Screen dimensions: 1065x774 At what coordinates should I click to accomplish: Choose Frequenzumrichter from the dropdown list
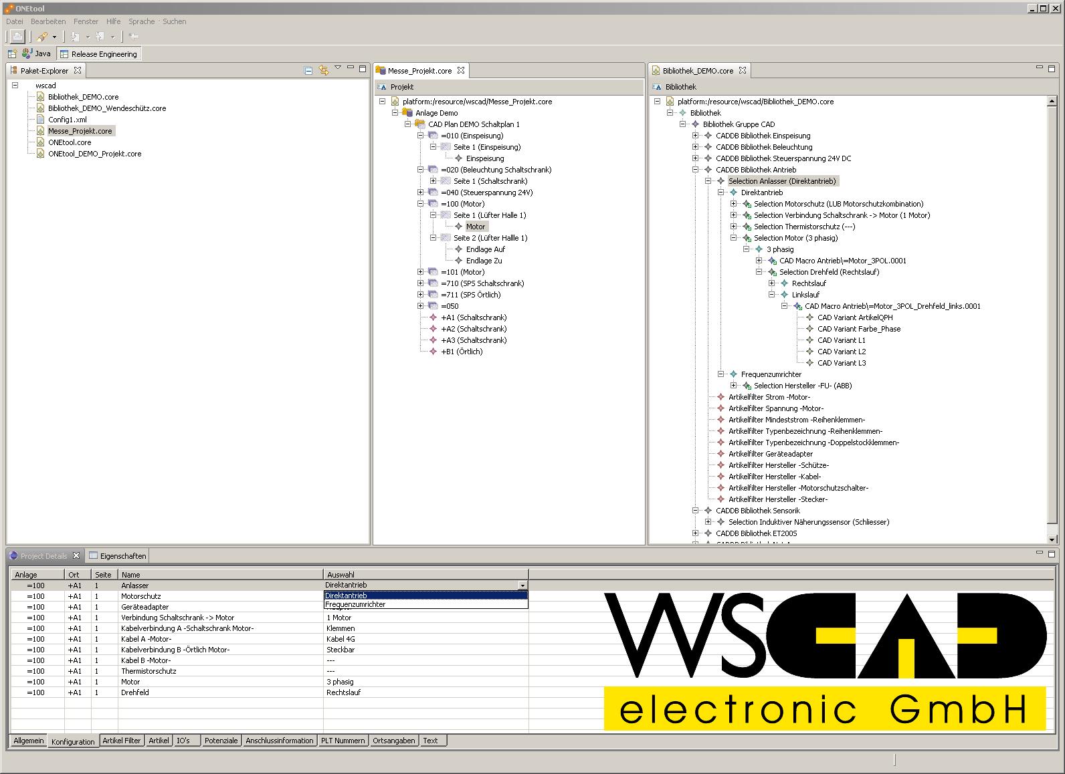(x=356, y=604)
